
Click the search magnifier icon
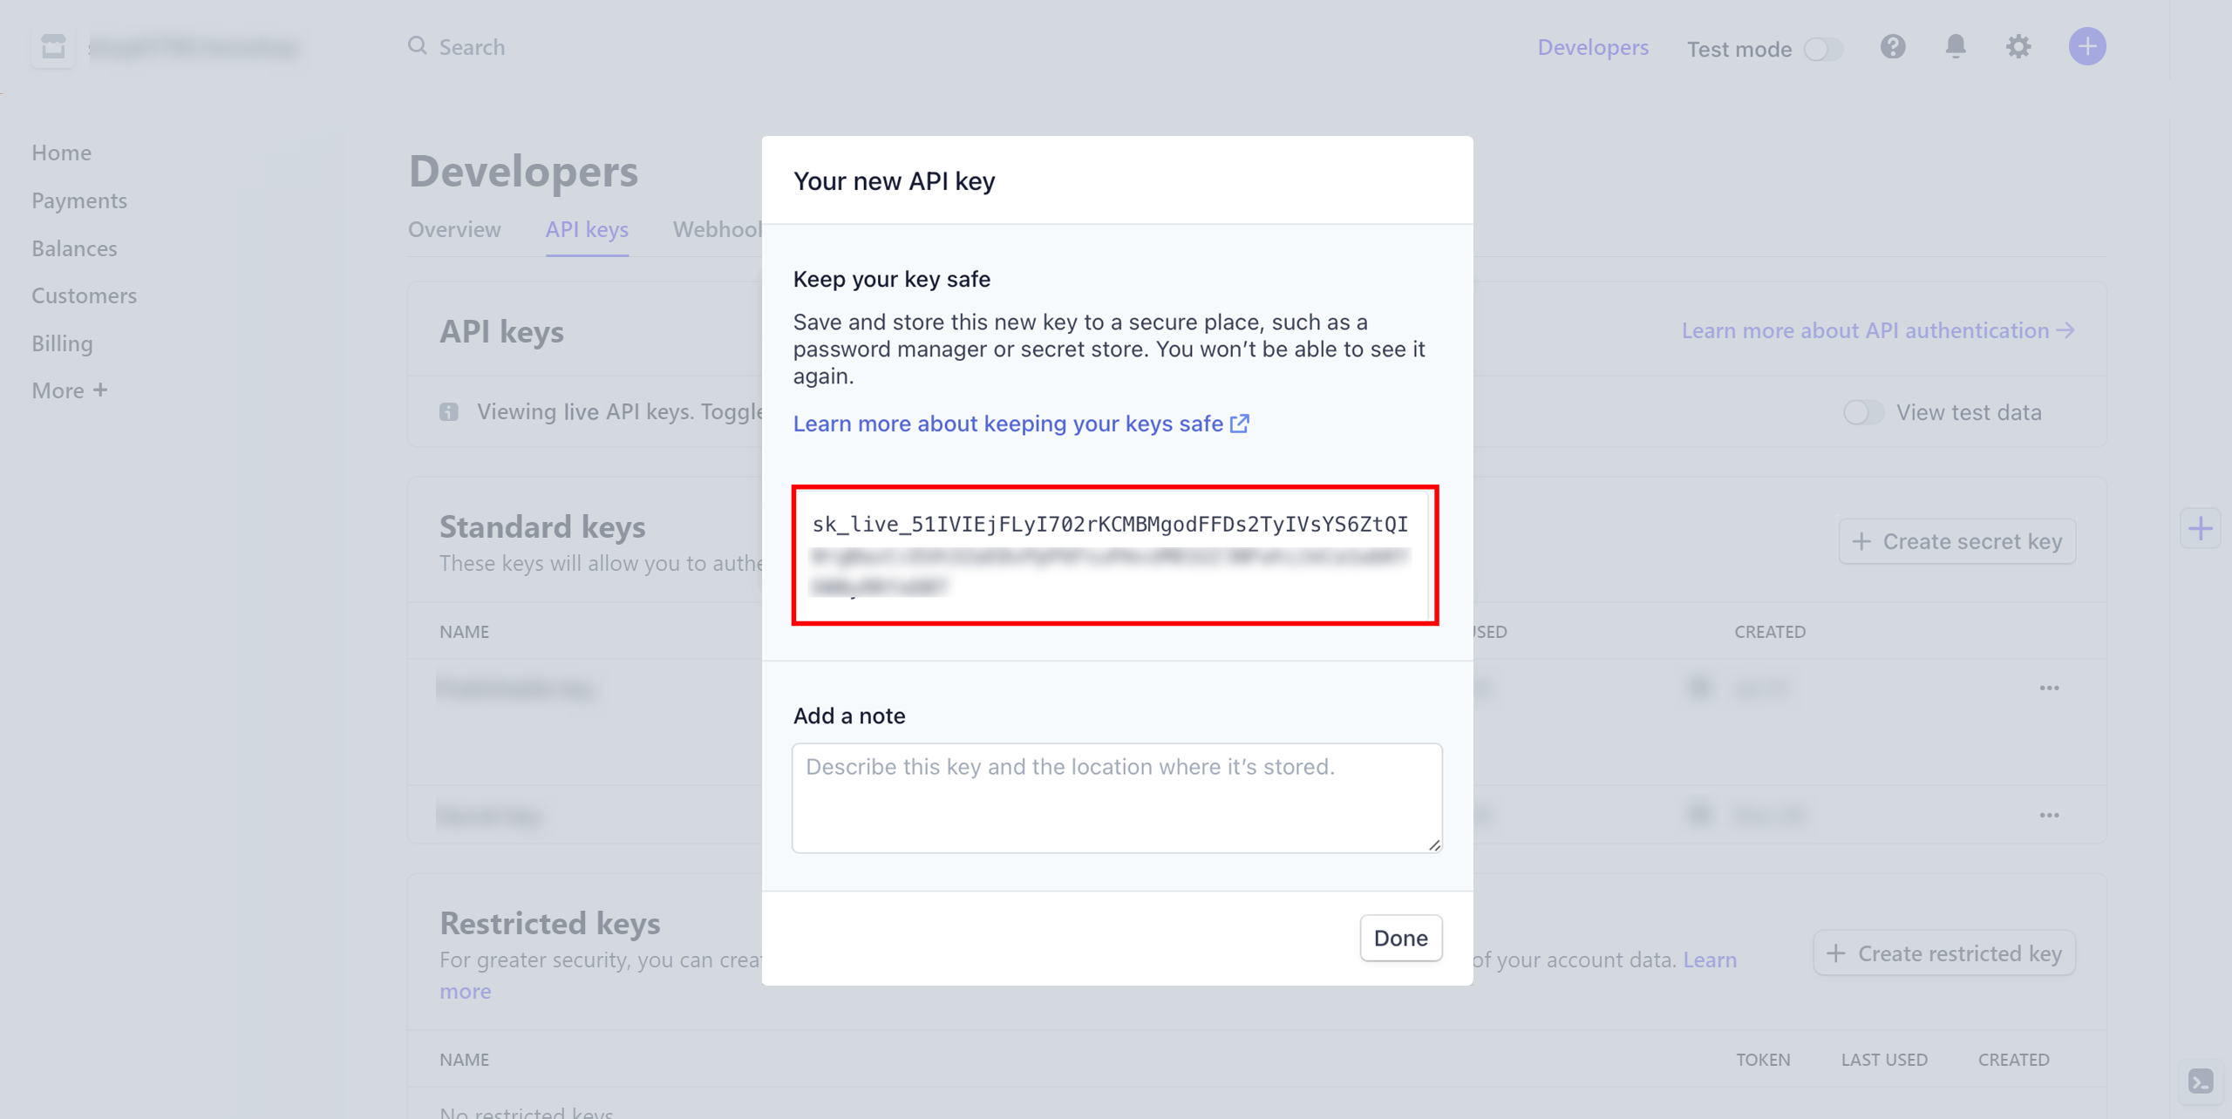coord(418,46)
